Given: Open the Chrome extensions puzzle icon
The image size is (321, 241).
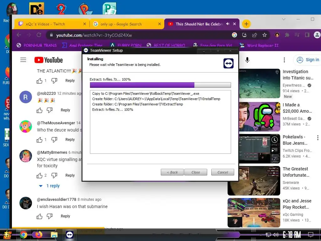Looking at the screenshot, I should (287, 35).
